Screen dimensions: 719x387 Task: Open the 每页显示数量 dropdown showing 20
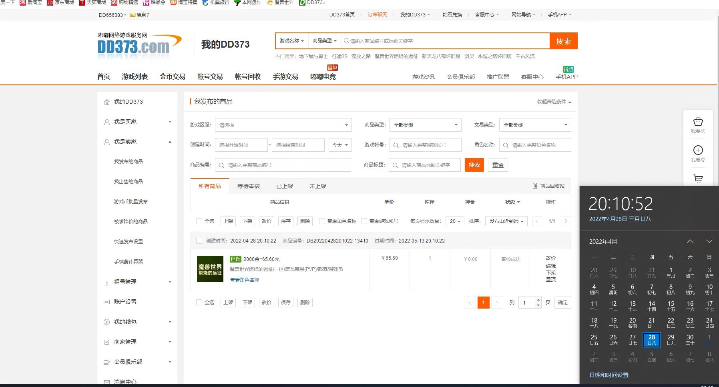tap(455, 221)
